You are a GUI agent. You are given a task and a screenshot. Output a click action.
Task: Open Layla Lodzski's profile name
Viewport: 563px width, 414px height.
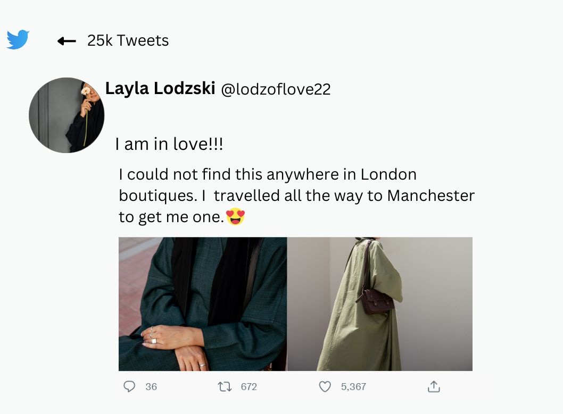coord(160,88)
